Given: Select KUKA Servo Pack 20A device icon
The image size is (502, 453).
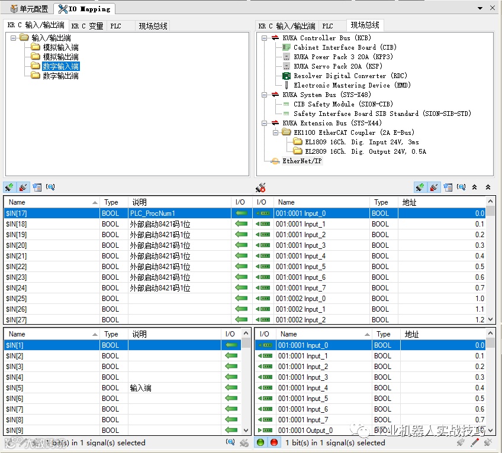Looking at the screenshot, I should point(287,66).
